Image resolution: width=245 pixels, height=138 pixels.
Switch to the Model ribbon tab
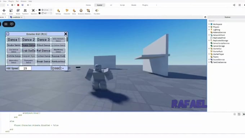click(x=134, y=5)
